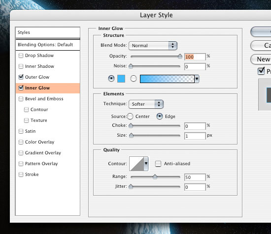Click the blue-to-transparent gradient preview
271x234 pixels.
(167, 79)
